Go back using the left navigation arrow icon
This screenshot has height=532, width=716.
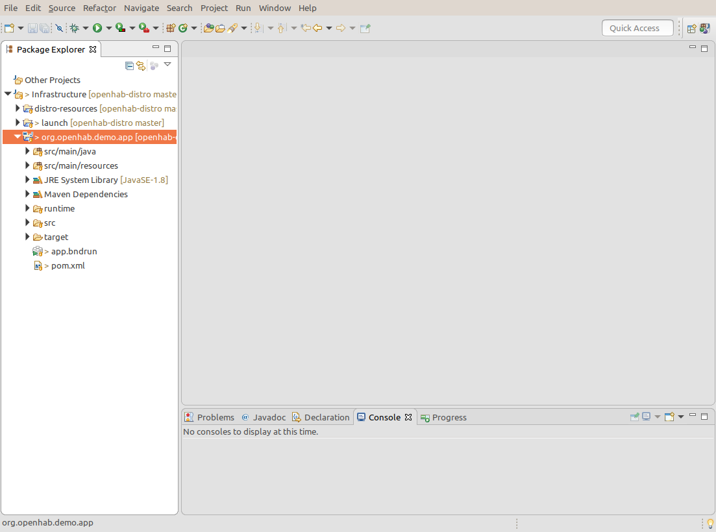point(317,28)
